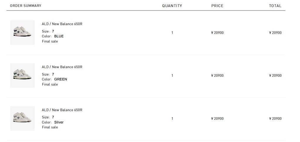Click the GREEN color value
Image resolution: width=300 pixels, height=142 pixels.
61,79
